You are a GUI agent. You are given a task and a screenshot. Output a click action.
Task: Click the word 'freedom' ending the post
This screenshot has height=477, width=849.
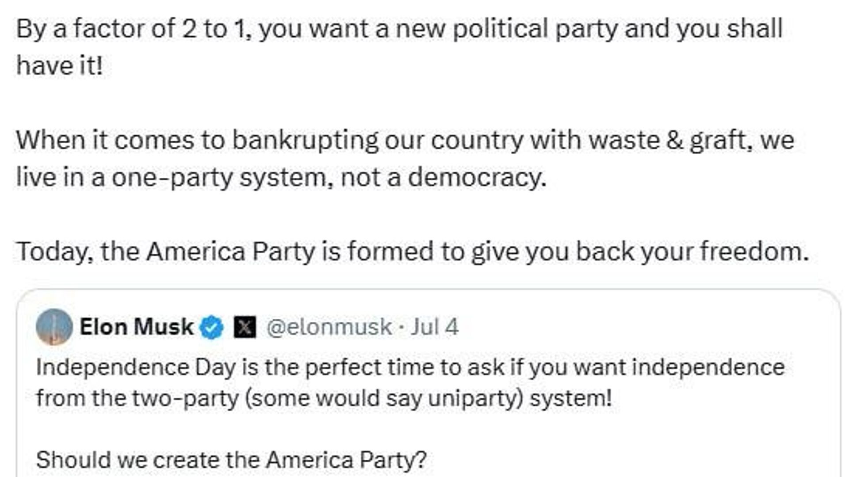(x=754, y=252)
